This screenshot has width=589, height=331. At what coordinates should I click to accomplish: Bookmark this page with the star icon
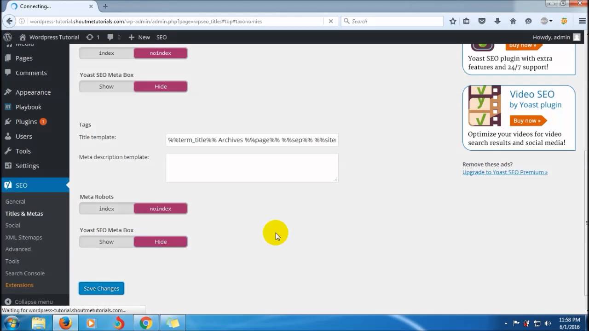[453, 21]
